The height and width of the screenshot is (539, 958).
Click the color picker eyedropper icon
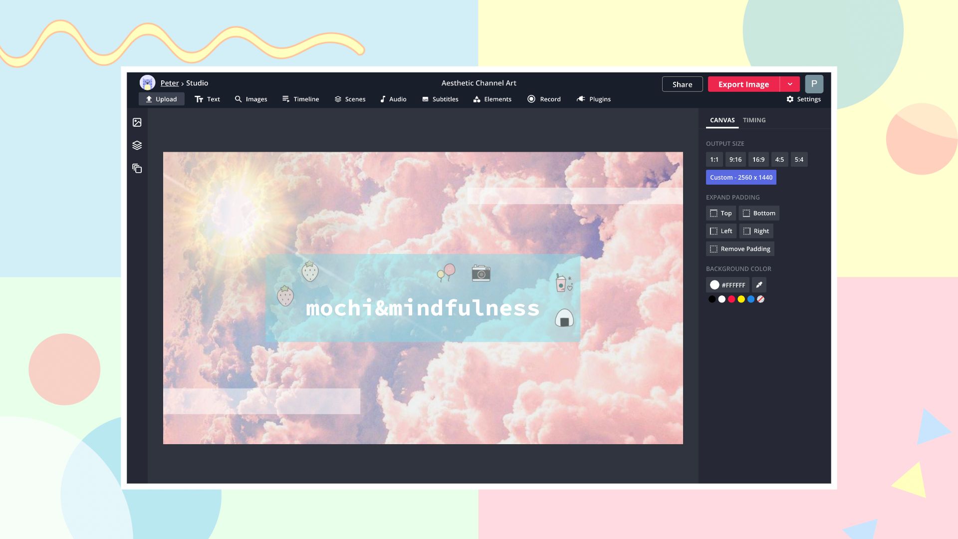click(758, 284)
